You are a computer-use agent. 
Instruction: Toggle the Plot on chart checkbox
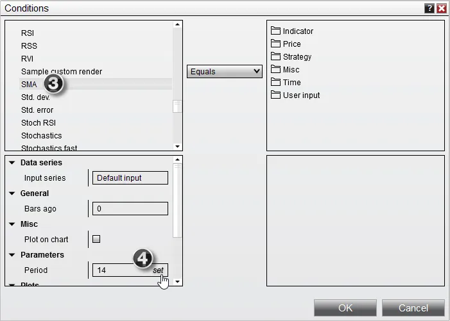96,239
